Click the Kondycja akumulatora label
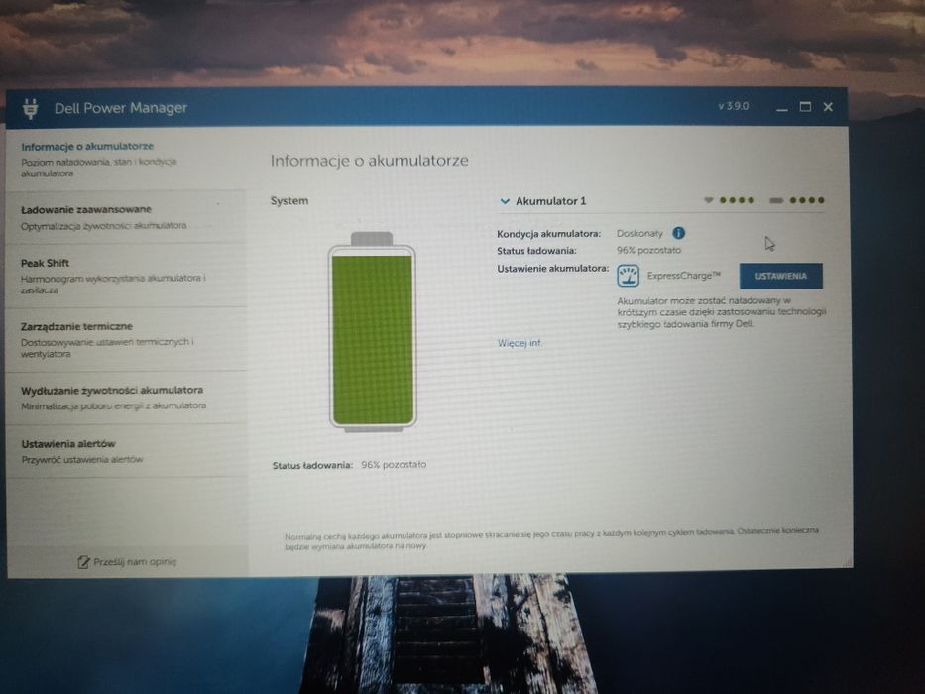The image size is (925, 694). click(x=548, y=234)
